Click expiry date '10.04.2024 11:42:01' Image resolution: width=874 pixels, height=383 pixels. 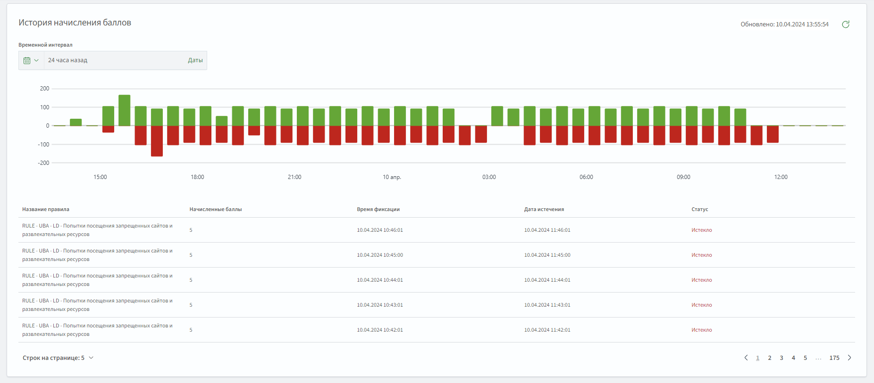click(x=547, y=330)
